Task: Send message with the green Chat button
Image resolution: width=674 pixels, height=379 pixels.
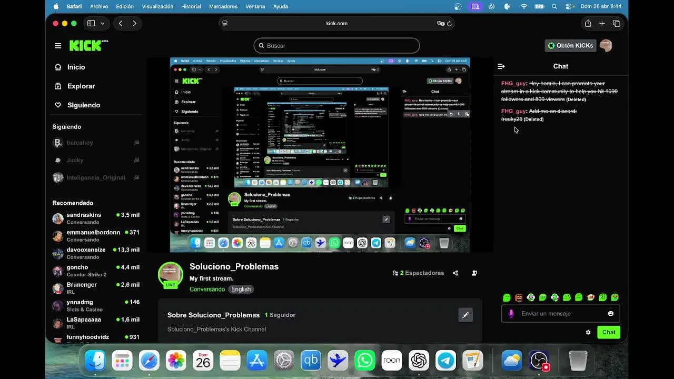Action: pos(609,332)
